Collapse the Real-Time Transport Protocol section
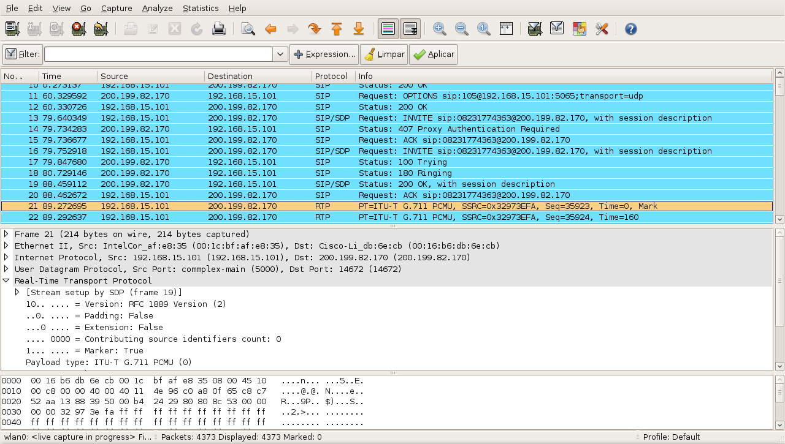785x444 pixels. (7, 280)
